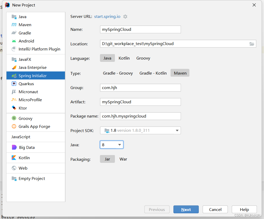Image resolution: width=264 pixels, height=219 pixels.
Task: Click the Web globe icon
Action: point(14,168)
